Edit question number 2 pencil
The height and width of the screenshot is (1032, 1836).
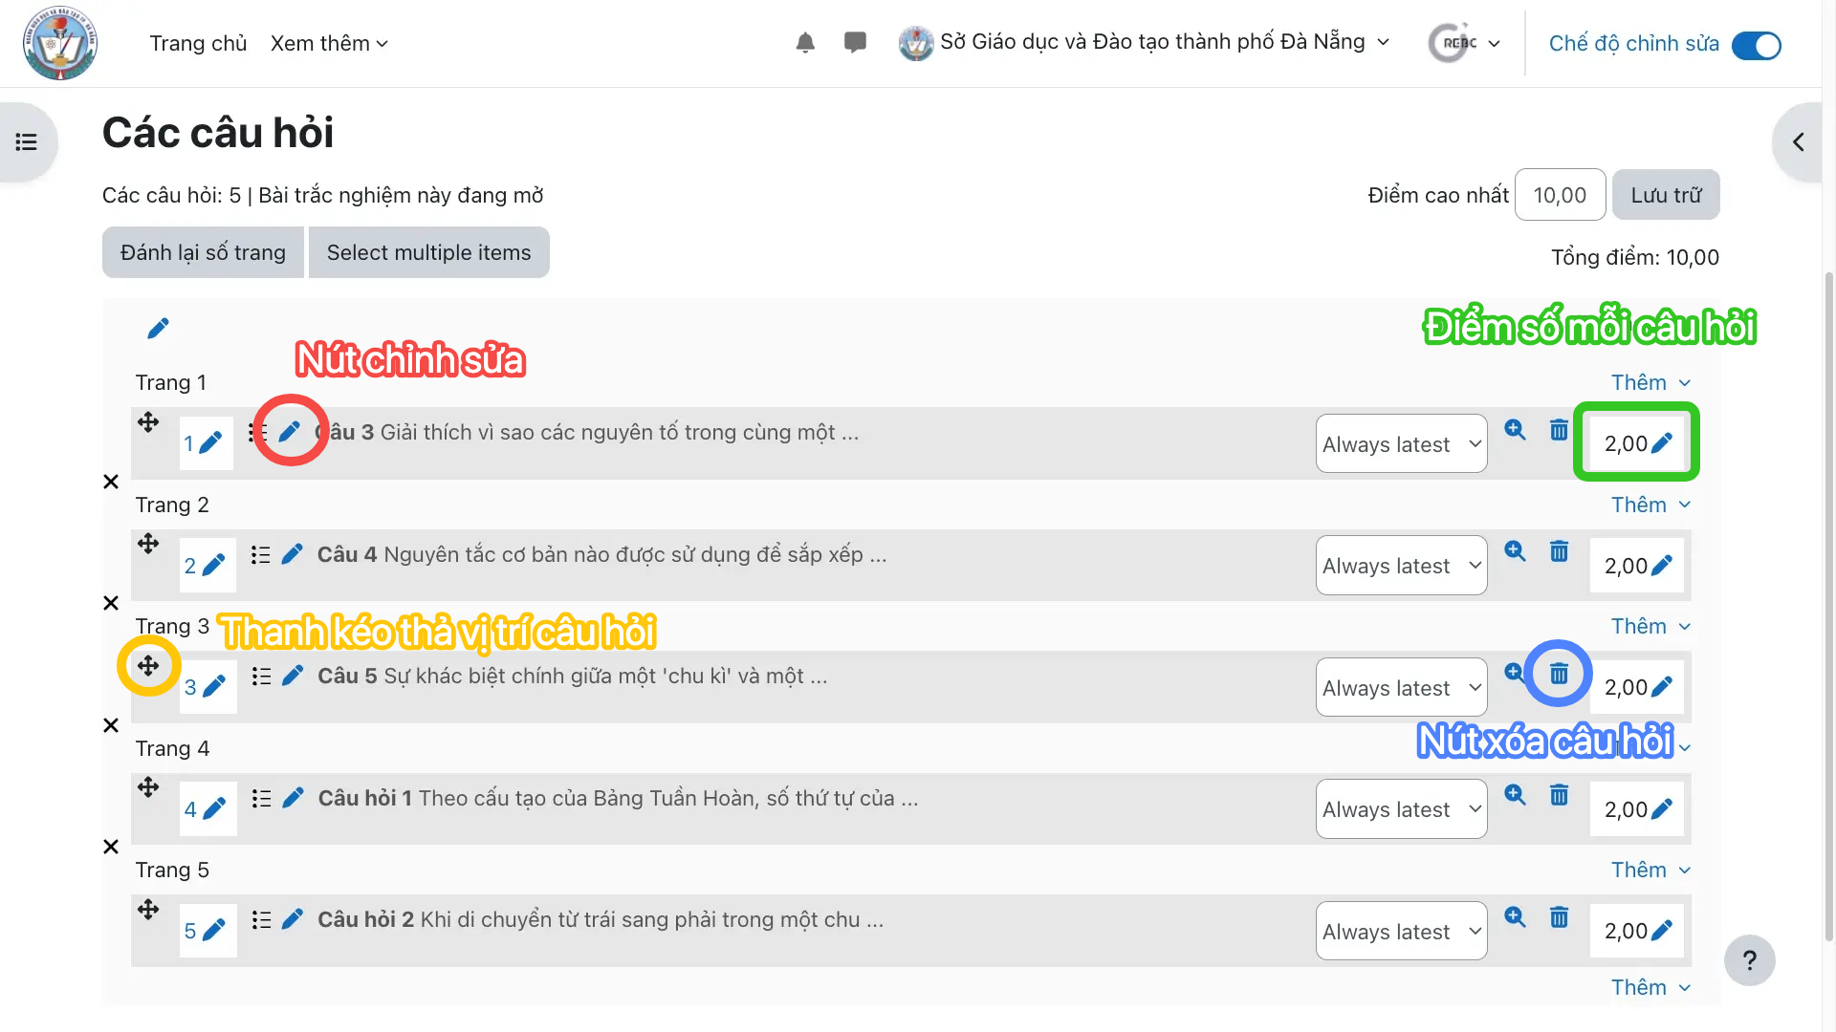pyautogui.click(x=213, y=566)
